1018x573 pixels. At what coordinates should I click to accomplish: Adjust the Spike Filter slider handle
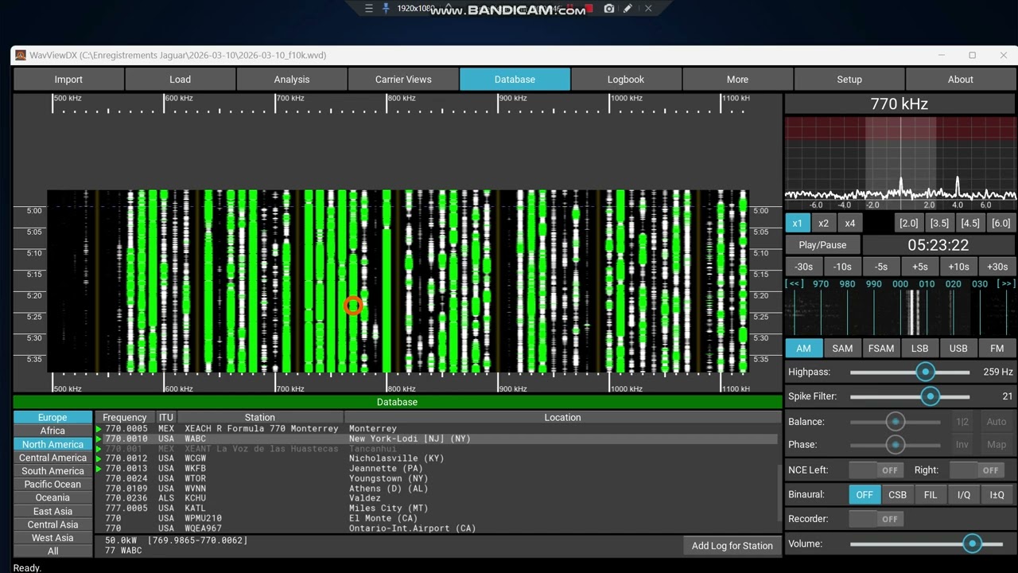click(931, 396)
